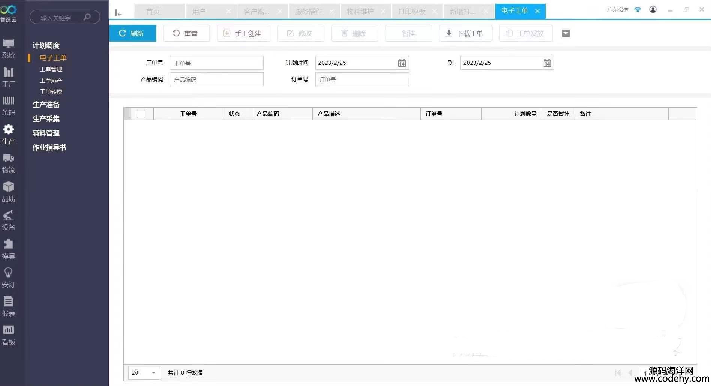Open the 物流 truck icon module
The width and height of the screenshot is (711, 386).
9,163
